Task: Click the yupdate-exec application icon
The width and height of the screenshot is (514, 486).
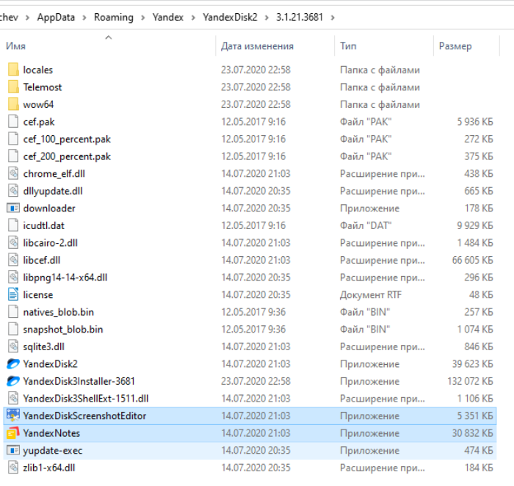Action: pyautogui.click(x=13, y=451)
